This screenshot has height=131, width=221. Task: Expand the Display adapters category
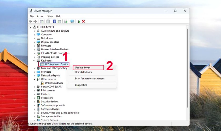point(34,42)
